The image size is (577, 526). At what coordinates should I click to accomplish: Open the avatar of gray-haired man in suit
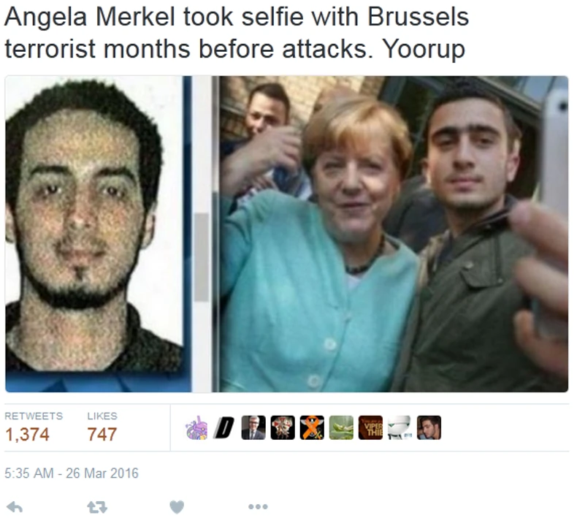point(253,427)
